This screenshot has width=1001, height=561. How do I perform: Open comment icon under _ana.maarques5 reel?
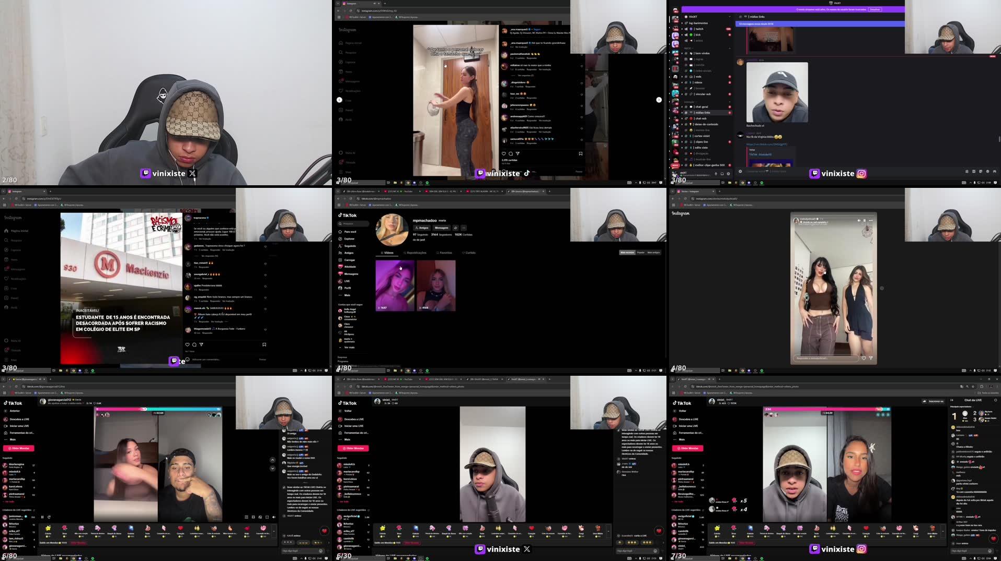pos(511,153)
